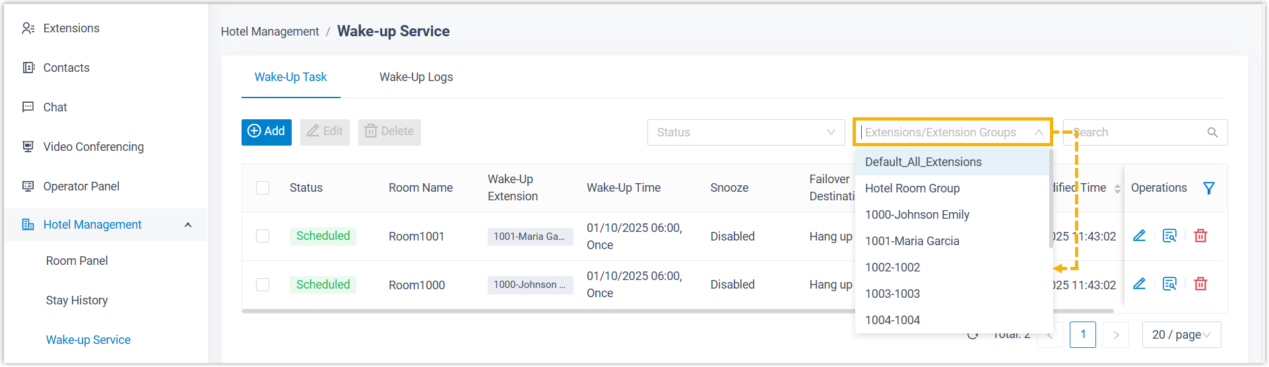This screenshot has height=367, width=1269.
Task: Open the 20 / page size dropdown
Action: pyautogui.click(x=1181, y=335)
